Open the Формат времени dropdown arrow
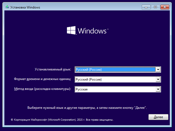 [x=158, y=79]
